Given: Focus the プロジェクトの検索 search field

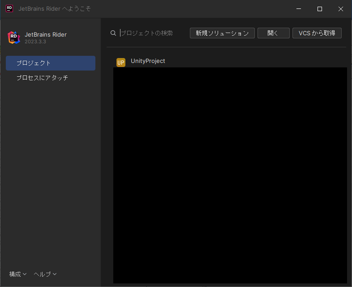Looking at the screenshot, I should pyautogui.click(x=147, y=33).
